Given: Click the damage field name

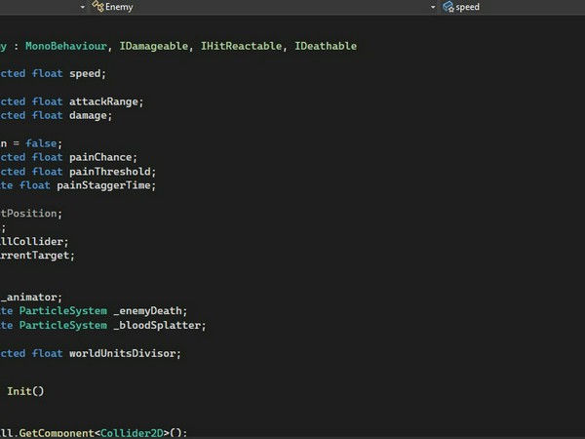Looking at the screenshot, I should point(88,116).
